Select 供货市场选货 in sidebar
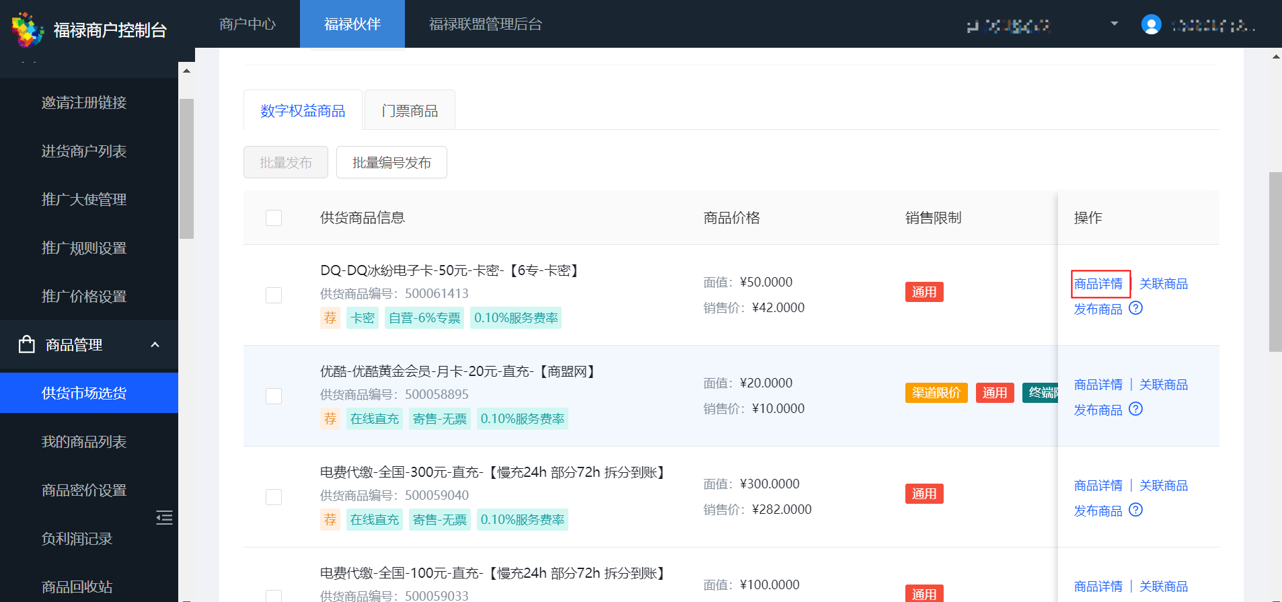Image resolution: width=1282 pixels, height=602 pixels. 89,393
